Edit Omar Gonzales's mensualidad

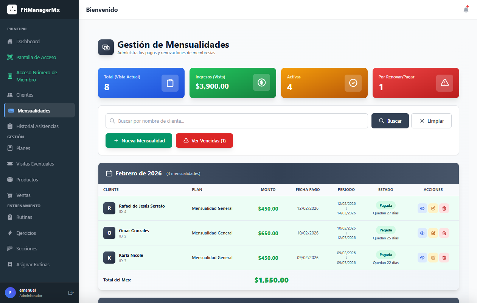click(x=433, y=233)
